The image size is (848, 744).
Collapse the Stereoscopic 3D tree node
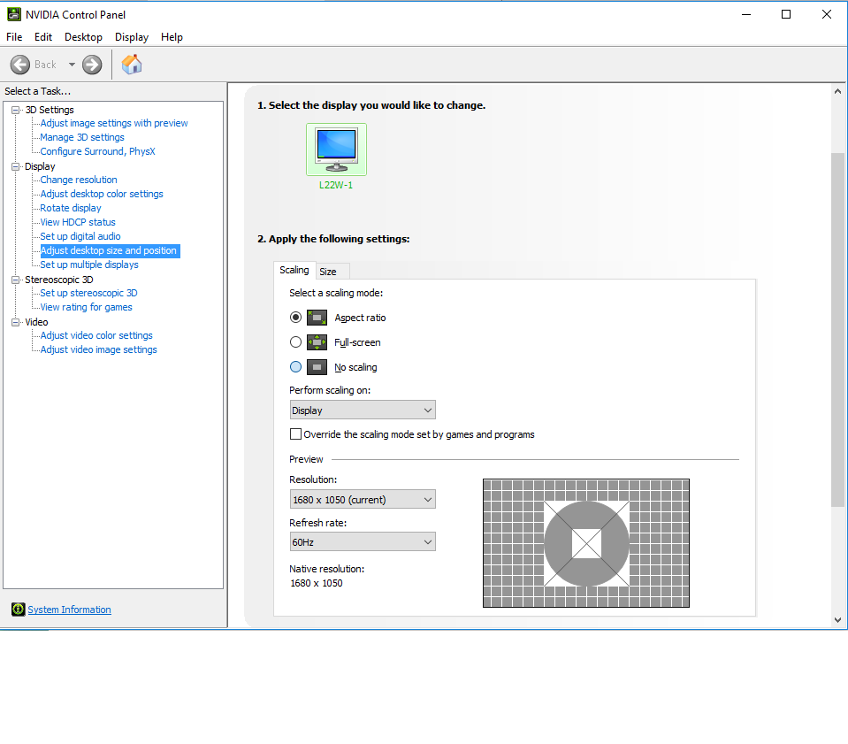click(x=16, y=280)
